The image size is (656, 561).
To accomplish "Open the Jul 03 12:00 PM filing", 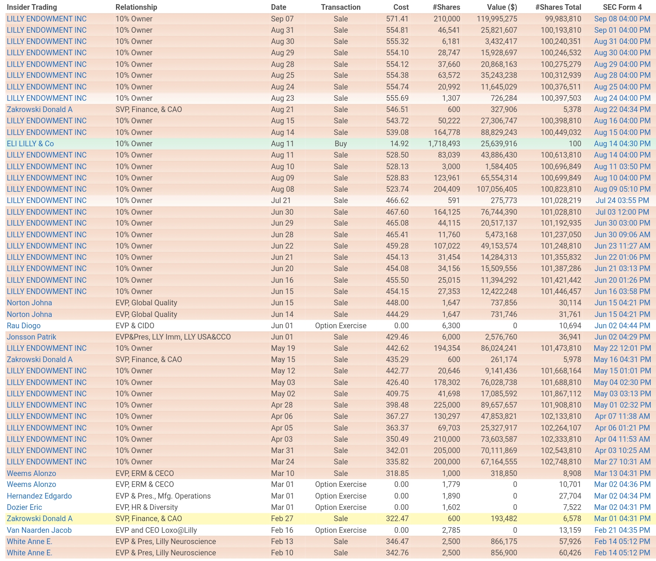I will pyautogui.click(x=622, y=212).
